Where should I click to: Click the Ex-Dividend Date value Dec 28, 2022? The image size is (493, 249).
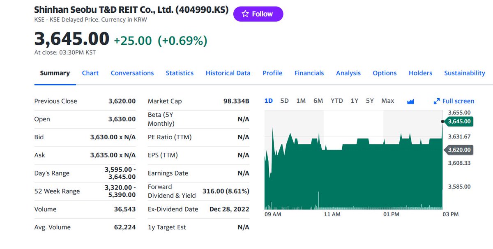click(229, 209)
